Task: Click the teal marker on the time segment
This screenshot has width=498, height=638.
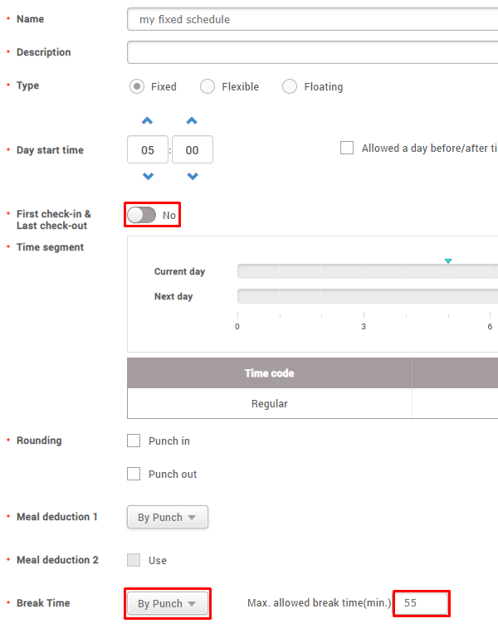Action: coord(448,261)
